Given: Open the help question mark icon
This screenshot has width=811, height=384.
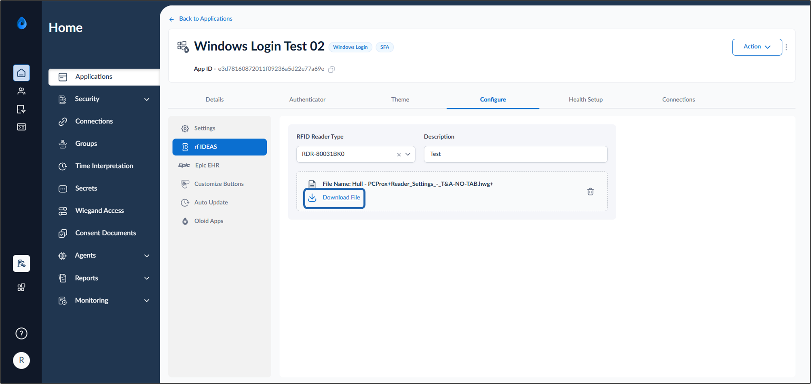Looking at the screenshot, I should tap(21, 334).
